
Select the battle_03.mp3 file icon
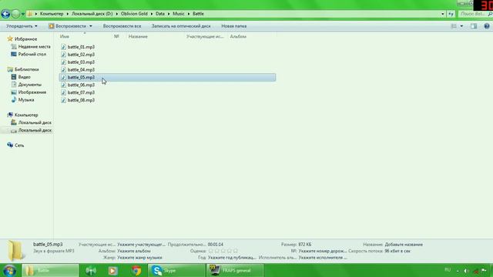point(63,62)
